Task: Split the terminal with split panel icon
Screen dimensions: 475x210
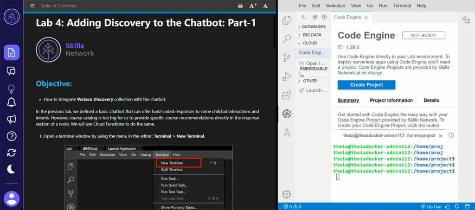Action: (x=451, y=135)
